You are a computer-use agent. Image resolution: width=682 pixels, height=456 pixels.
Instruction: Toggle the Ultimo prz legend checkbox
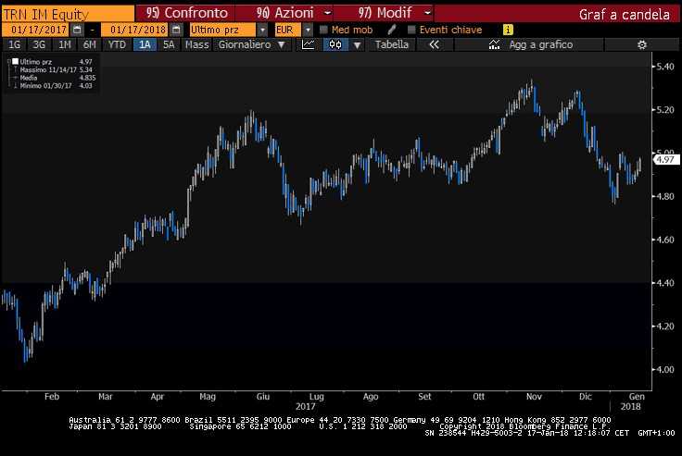pyautogui.click(x=15, y=61)
